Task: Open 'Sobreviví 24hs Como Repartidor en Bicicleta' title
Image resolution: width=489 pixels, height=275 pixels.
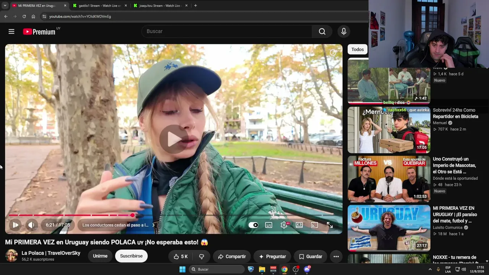Action: click(455, 113)
